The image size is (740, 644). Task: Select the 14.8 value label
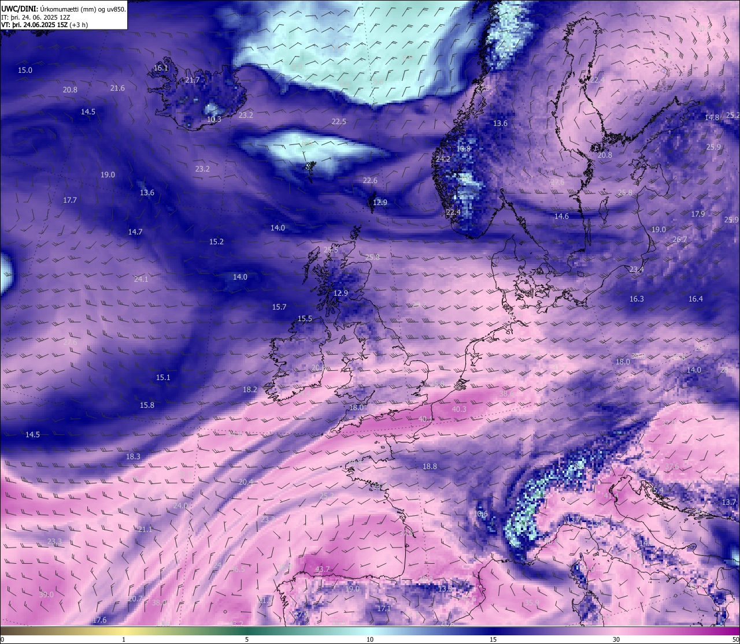[x=712, y=118]
